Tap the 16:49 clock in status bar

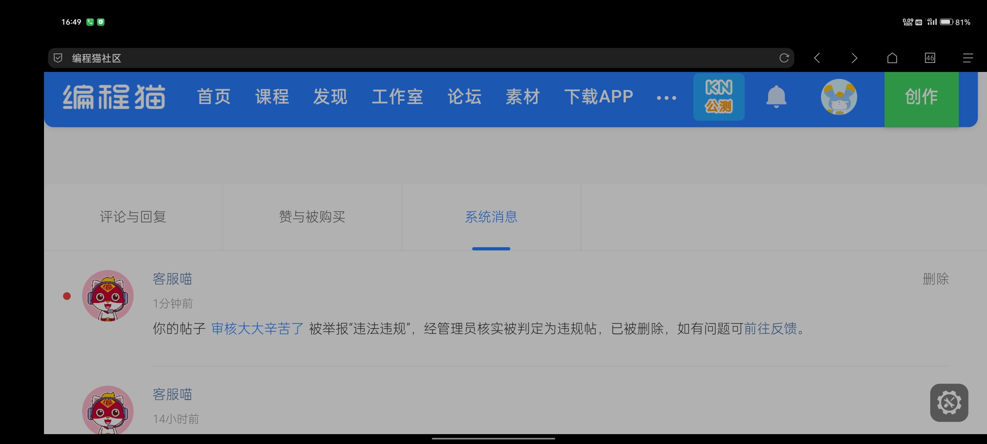click(71, 22)
